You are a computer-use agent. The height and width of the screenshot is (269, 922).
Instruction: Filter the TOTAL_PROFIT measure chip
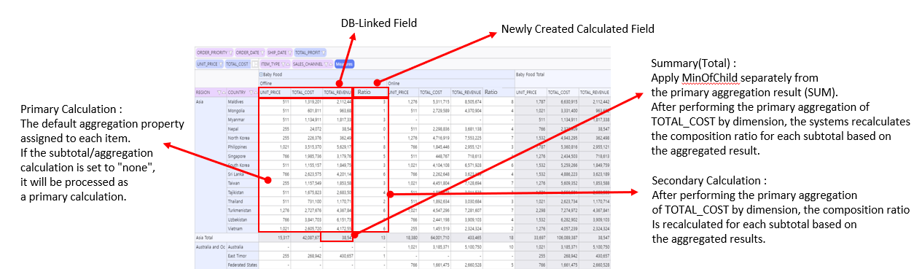(324, 52)
